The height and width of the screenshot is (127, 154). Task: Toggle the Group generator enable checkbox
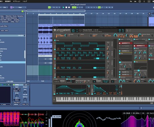(55, 40)
